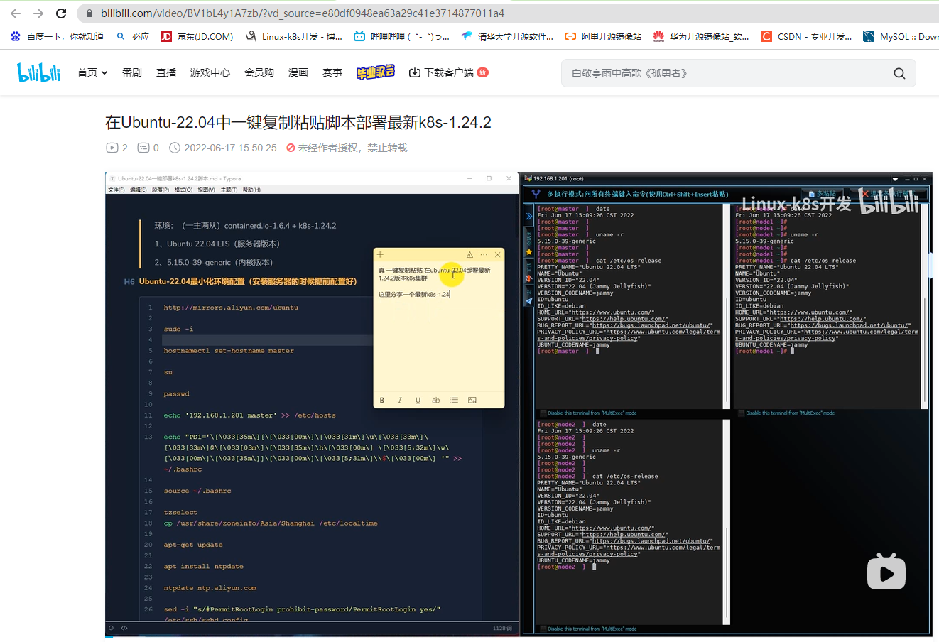939x642 pixels.
Task: Click the play count icon under the title
Action: coord(112,148)
